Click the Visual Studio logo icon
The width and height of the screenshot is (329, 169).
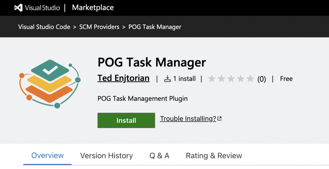point(18,8)
